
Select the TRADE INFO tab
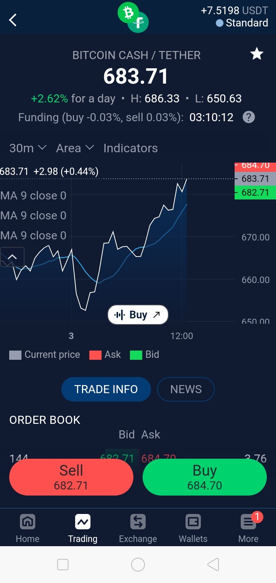click(x=106, y=389)
